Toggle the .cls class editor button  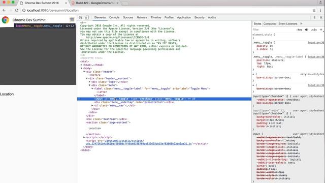coord(314,29)
